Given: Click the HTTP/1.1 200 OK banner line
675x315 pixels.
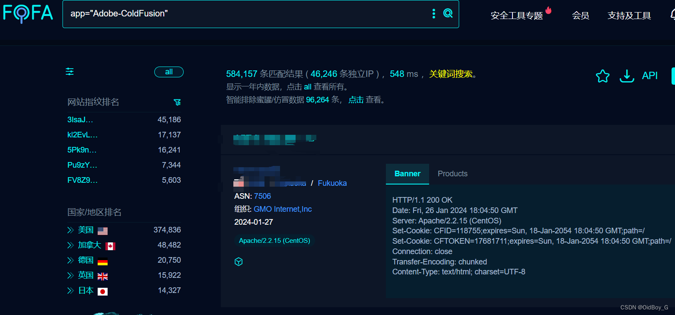Looking at the screenshot, I should tap(423, 200).
